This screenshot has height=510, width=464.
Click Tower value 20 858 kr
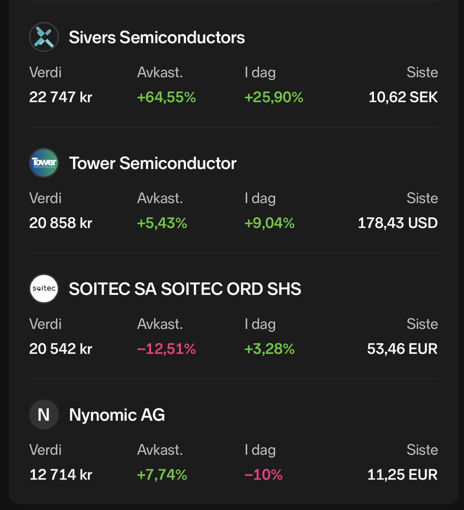tap(61, 223)
